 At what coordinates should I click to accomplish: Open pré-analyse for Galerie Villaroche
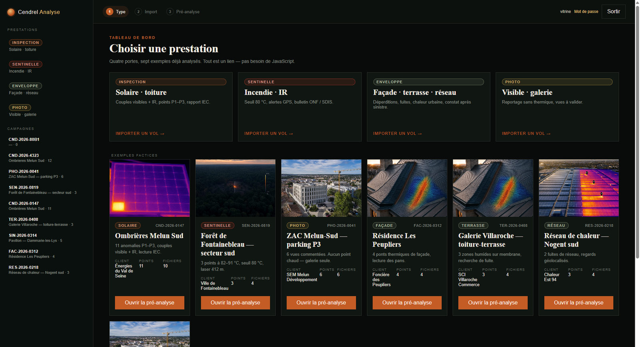coord(493,303)
